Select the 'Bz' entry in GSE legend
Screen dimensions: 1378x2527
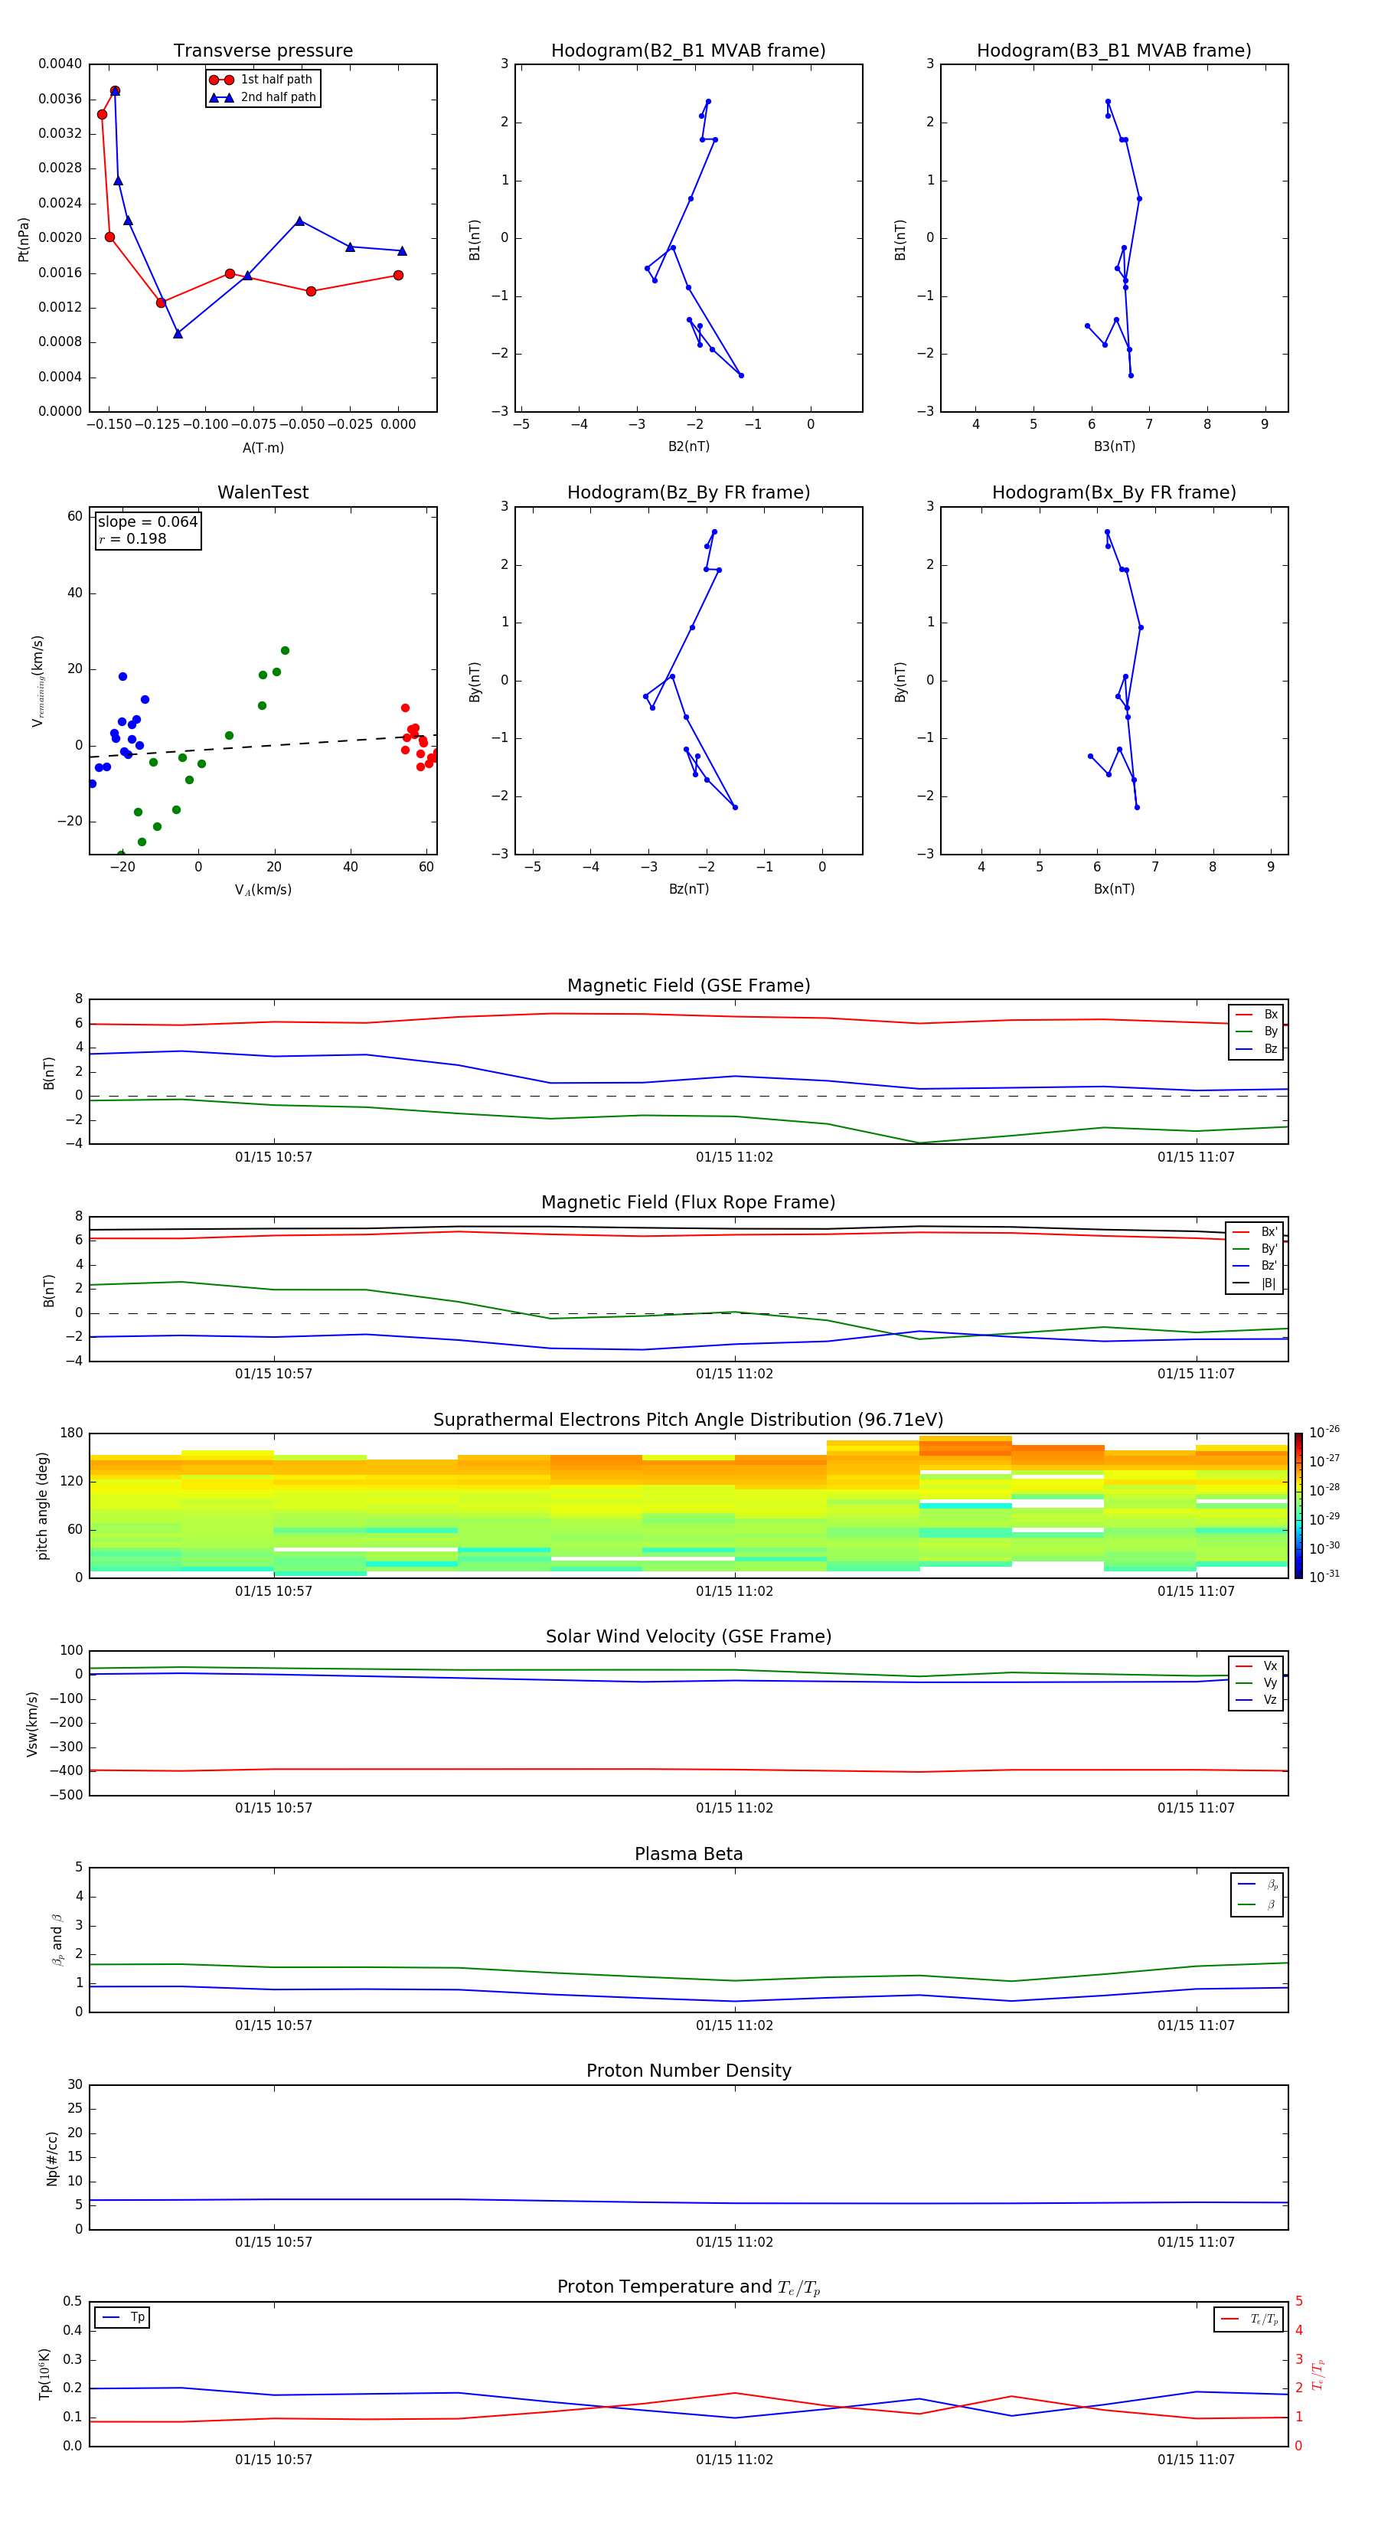[x=1256, y=1048]
